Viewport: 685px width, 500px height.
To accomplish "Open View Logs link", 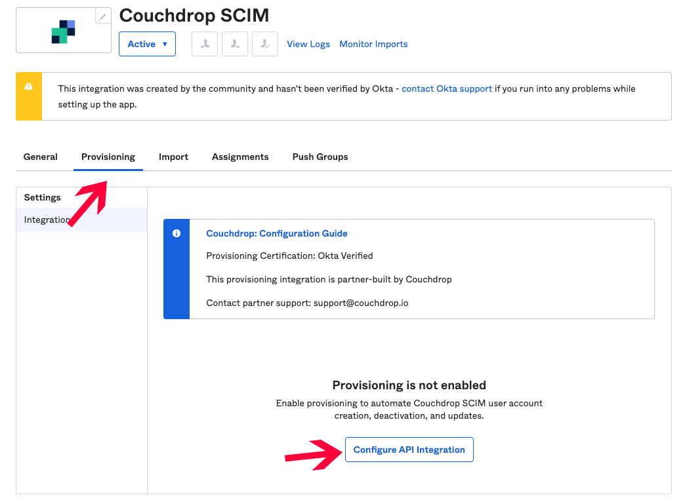I will 308,44.
